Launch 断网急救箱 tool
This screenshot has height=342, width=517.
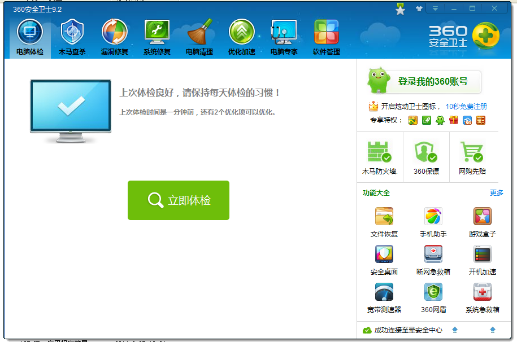433,260
